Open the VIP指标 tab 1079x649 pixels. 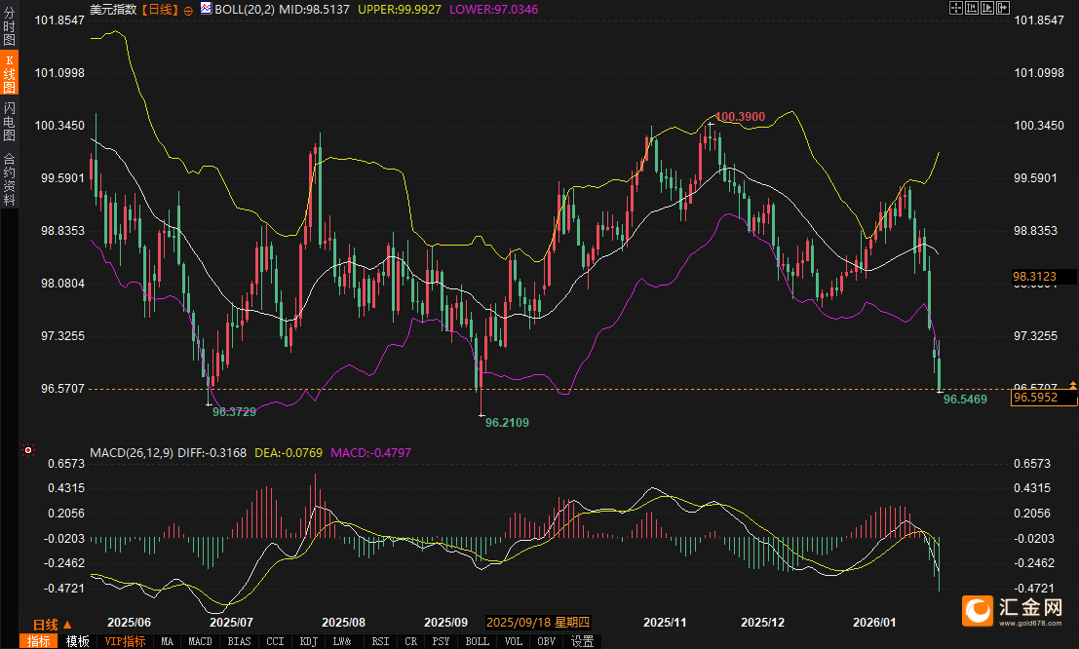click(125, 641)
